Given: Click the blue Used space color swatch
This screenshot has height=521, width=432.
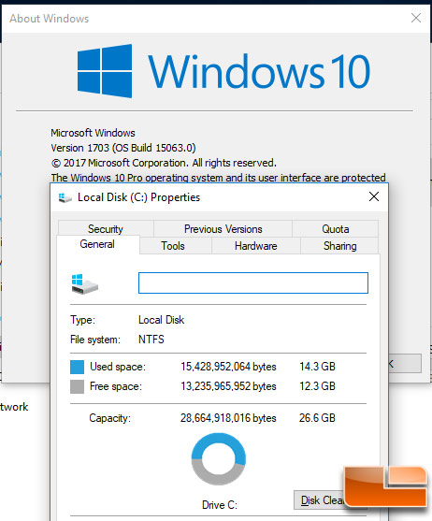Looking at the screenshot, I should pos(77,367).
